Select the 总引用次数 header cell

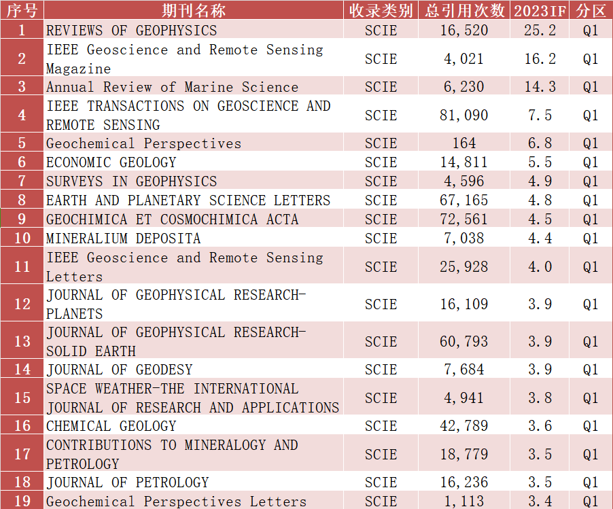(464, 10)
